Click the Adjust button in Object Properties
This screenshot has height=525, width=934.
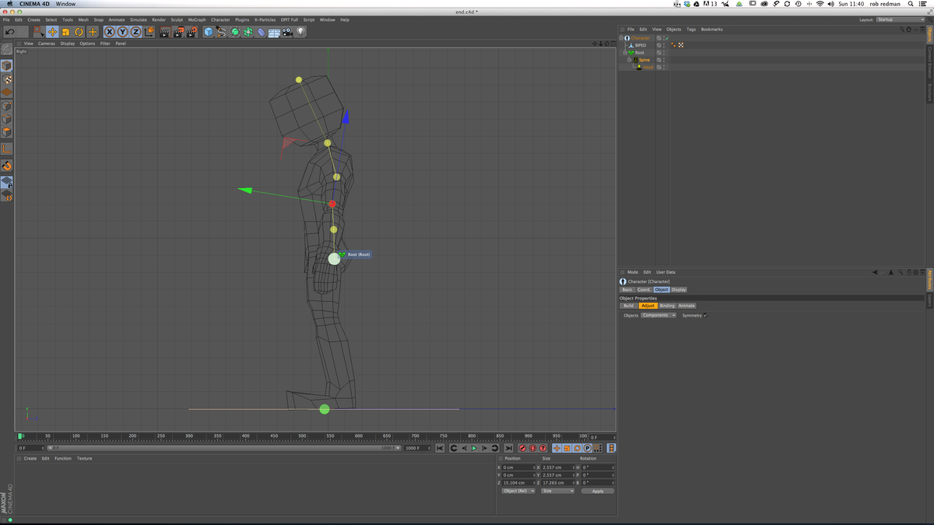[648, 306]
